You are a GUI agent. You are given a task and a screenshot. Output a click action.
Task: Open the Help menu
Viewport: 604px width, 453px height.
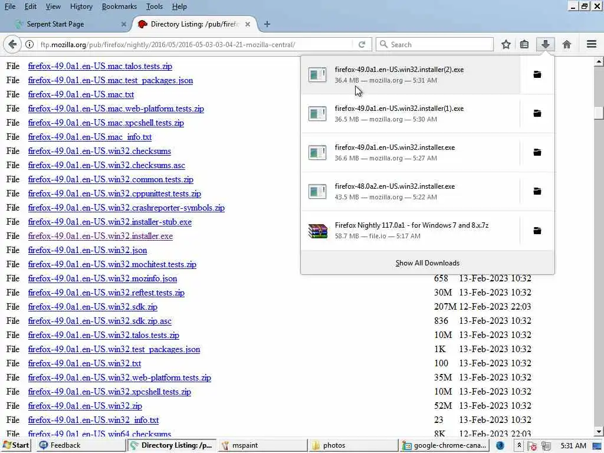pos(179,6)
